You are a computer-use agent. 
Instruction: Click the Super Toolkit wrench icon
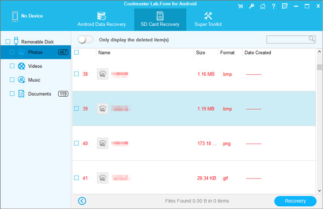(x=208, y=16)
